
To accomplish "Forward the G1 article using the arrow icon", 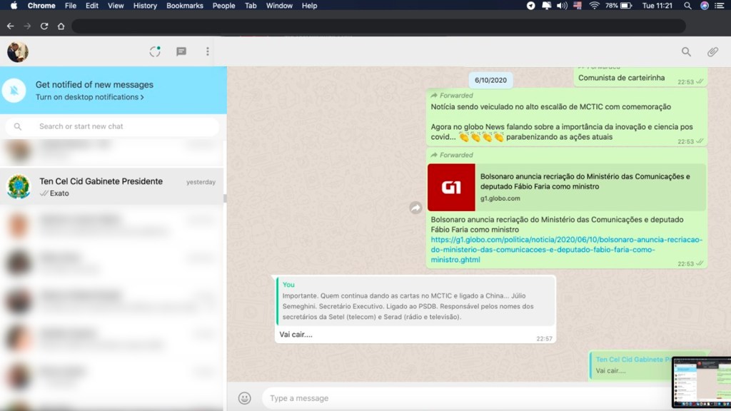I will [x=415, y=207].
